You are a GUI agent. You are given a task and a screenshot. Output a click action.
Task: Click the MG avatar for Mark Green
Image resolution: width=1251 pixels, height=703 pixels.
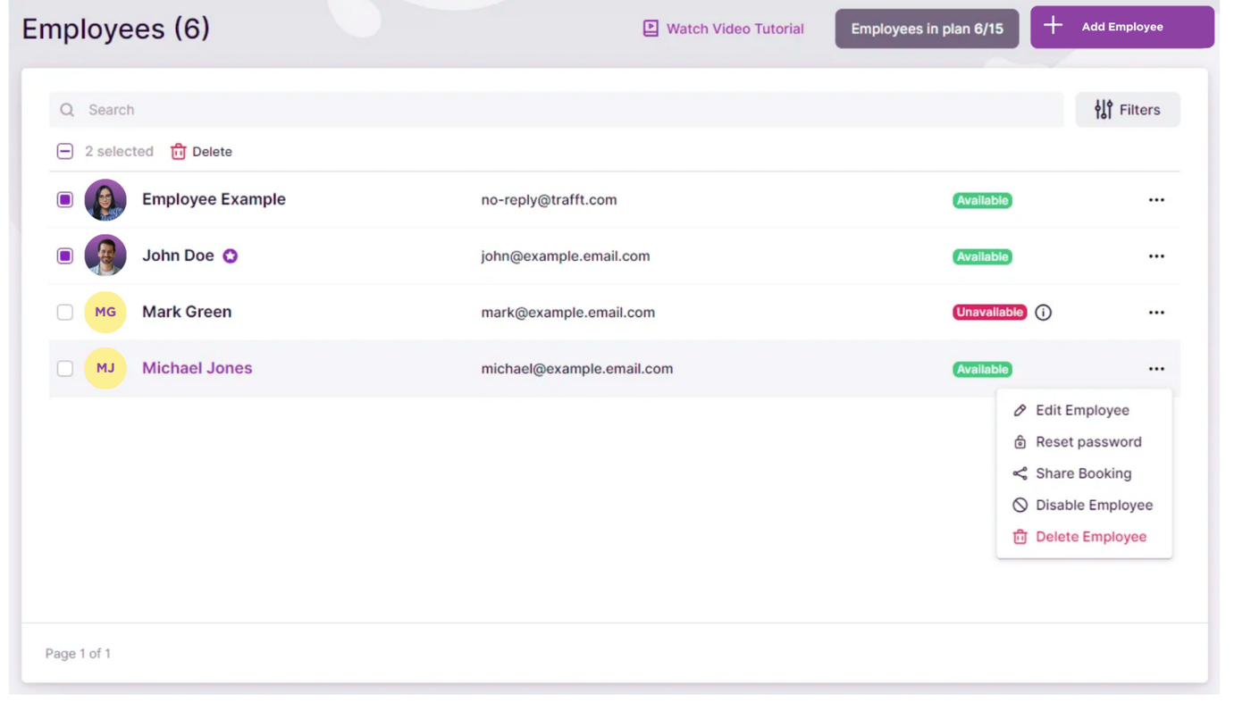pyautogui.click(x=105, y=313)
